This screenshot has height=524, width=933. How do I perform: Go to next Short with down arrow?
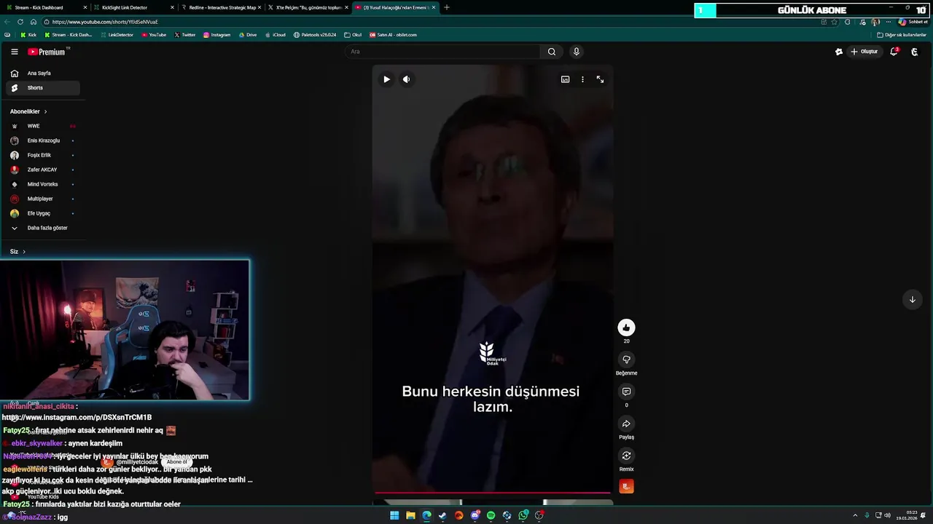pyautogui.click(x=912, y=300)
